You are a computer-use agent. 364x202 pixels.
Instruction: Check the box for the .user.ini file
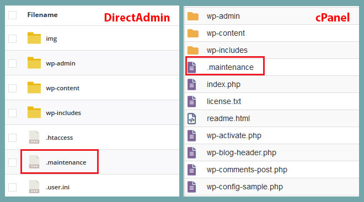click(12, 187)
